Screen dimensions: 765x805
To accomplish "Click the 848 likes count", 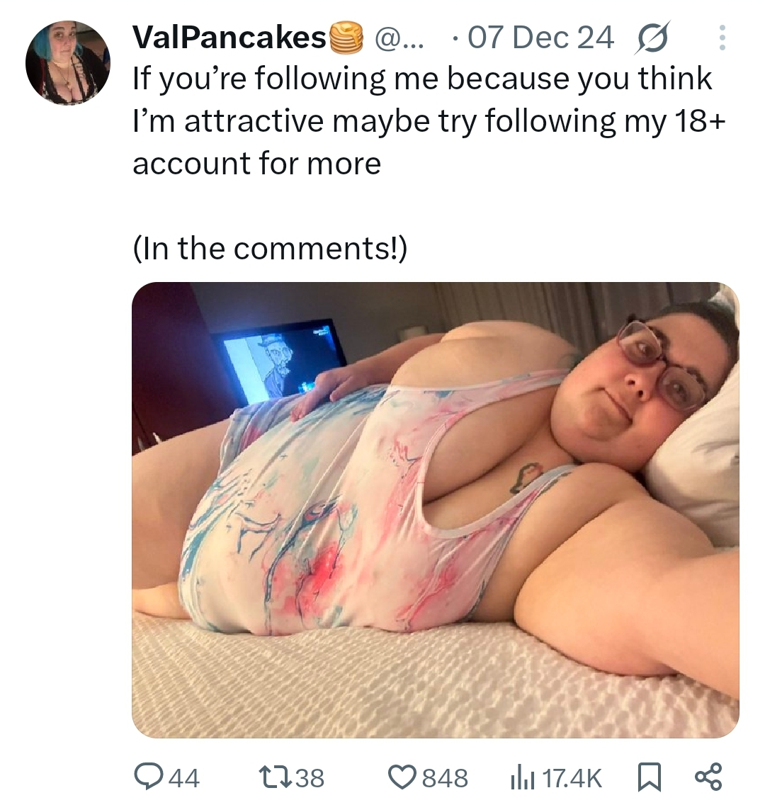I will pos(445,778).
